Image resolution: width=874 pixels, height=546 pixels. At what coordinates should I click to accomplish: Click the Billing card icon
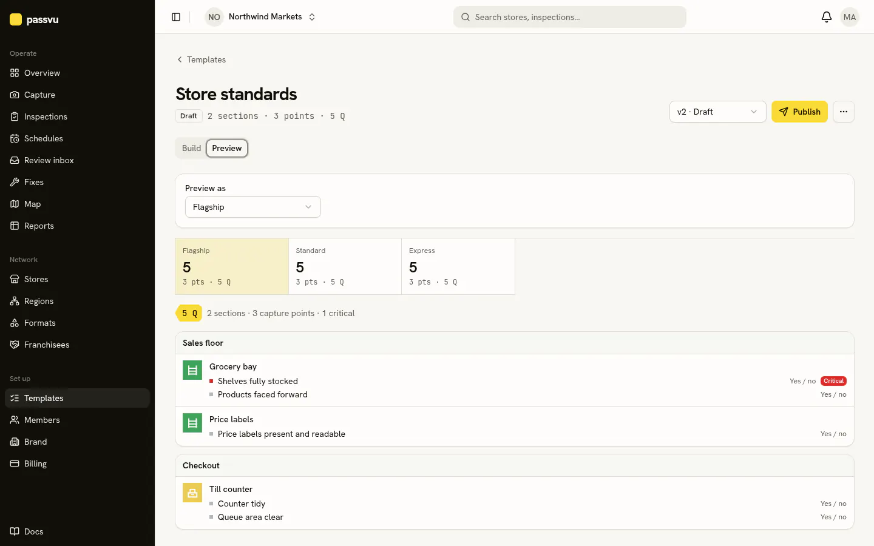click(x=15, y=463)
